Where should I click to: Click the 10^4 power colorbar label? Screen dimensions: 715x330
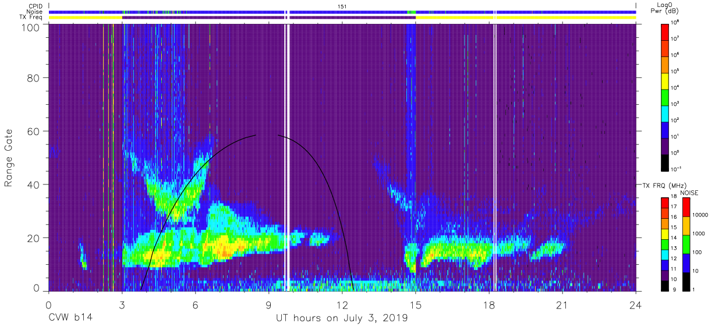pyautogui.click(x=676, y=88)
